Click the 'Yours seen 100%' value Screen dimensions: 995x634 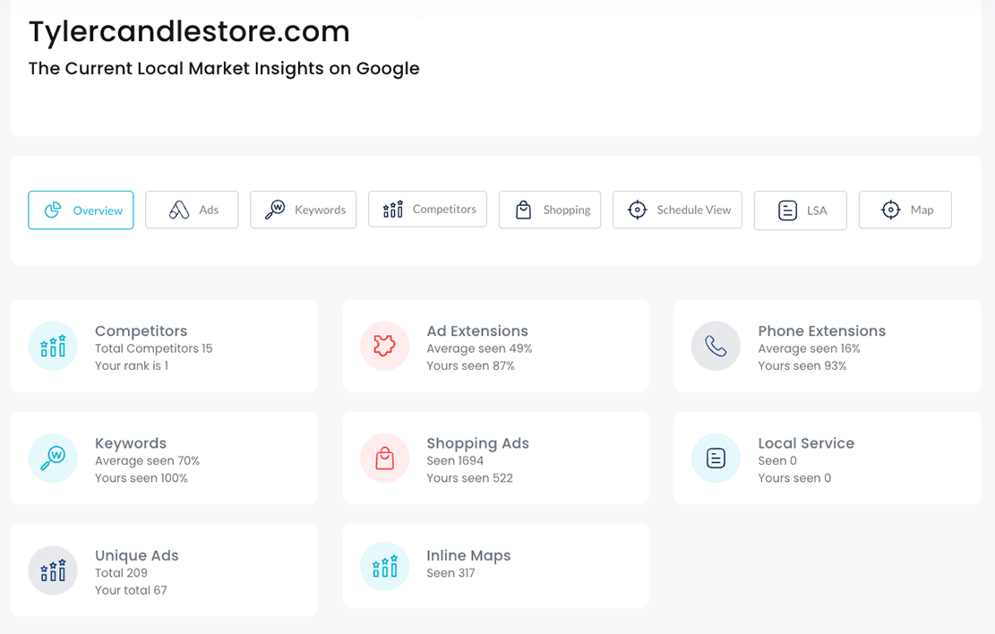point(142,478)
